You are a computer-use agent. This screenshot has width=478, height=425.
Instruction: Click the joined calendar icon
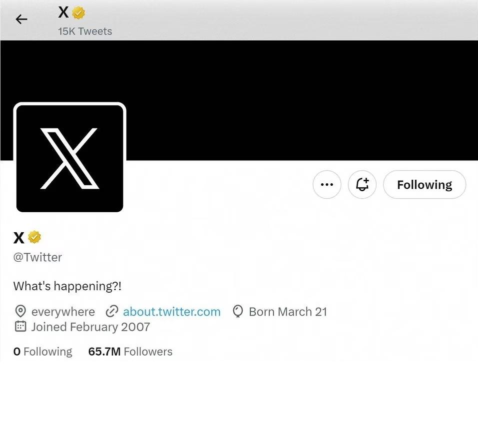coord(20,327)
